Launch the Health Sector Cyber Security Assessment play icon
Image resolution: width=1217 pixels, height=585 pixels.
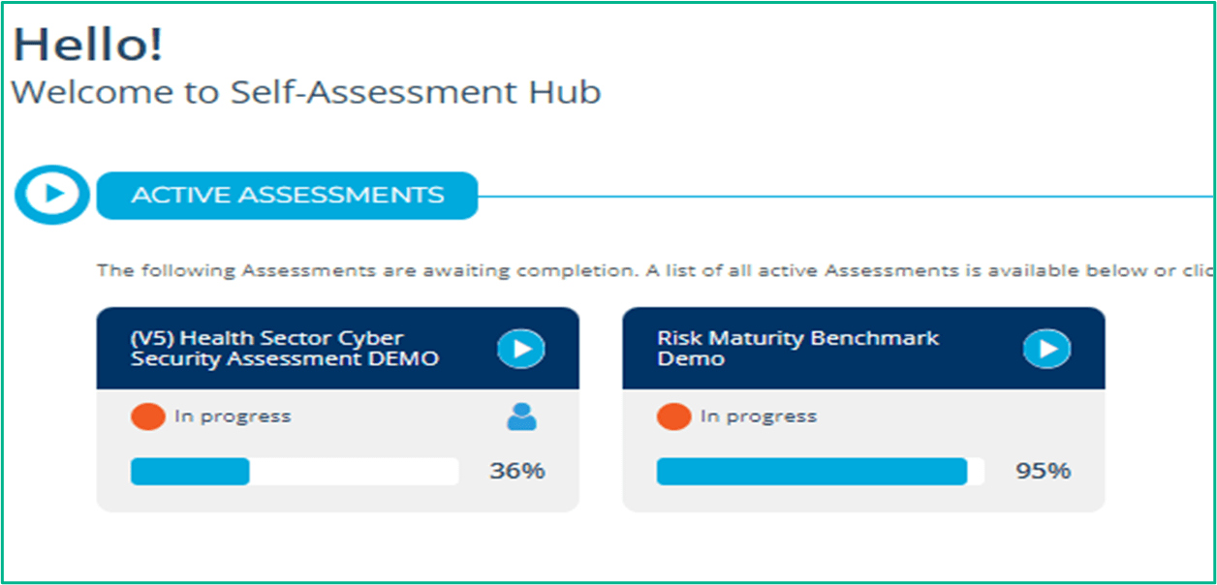(521, 349)
